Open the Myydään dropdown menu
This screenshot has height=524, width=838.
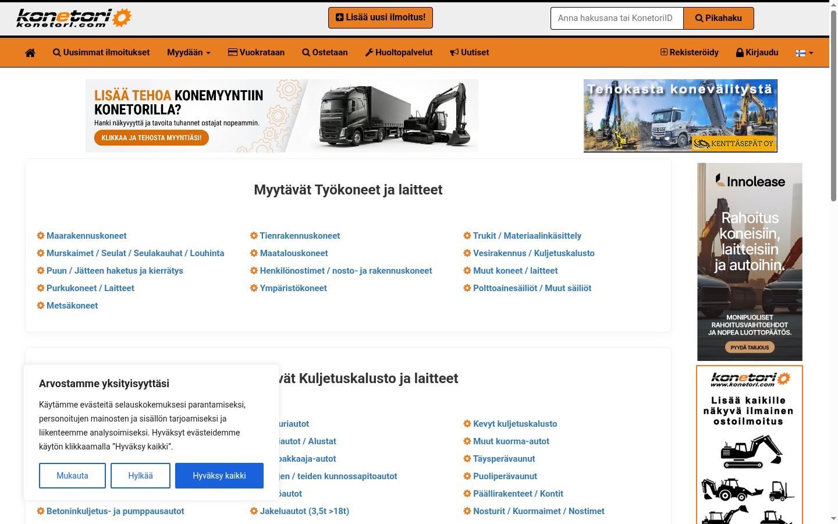[189, 52]
